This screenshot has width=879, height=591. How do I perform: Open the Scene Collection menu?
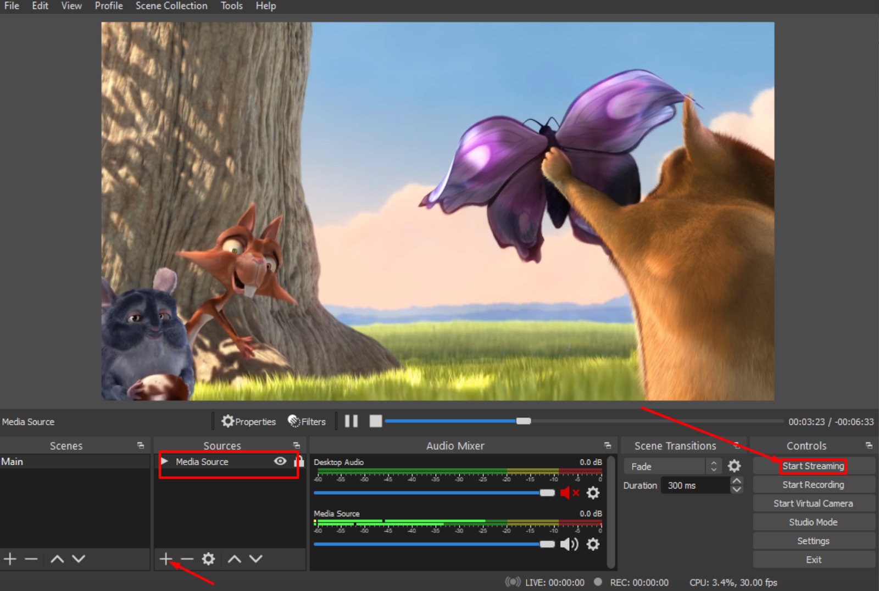pos(171,6)
